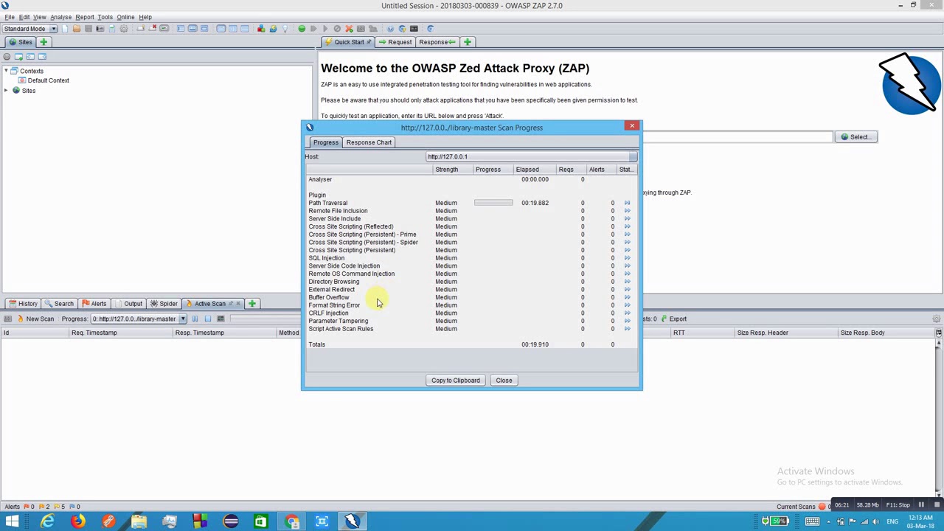Click the red X break icon in toolbar

coord(349,29)
